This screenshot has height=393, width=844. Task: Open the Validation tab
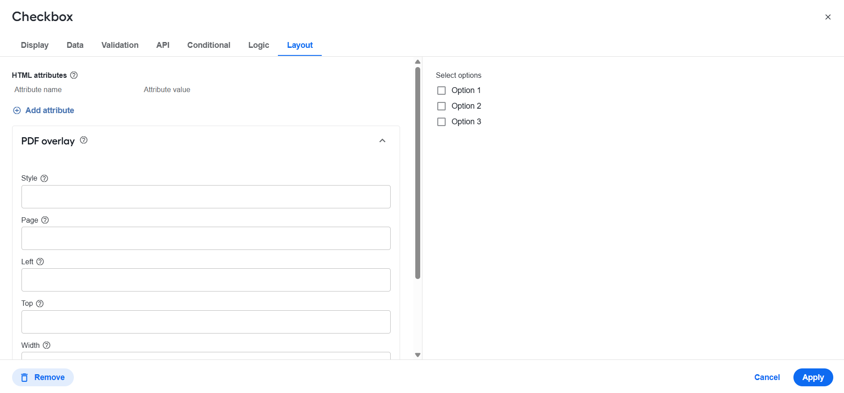[120, 45]
